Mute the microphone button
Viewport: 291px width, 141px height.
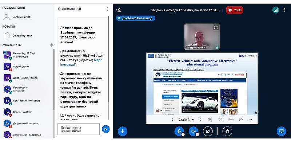tap(179, 131)
